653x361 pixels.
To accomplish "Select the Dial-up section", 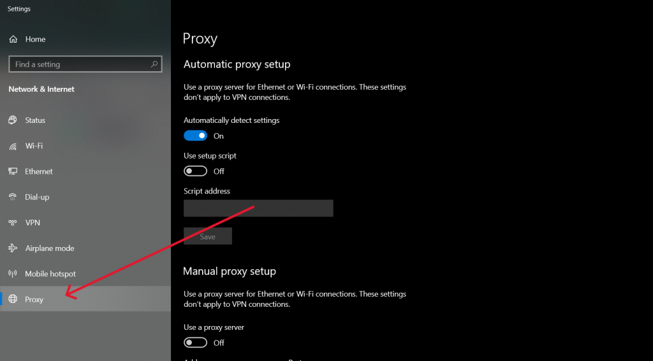I will click(85, 197).
